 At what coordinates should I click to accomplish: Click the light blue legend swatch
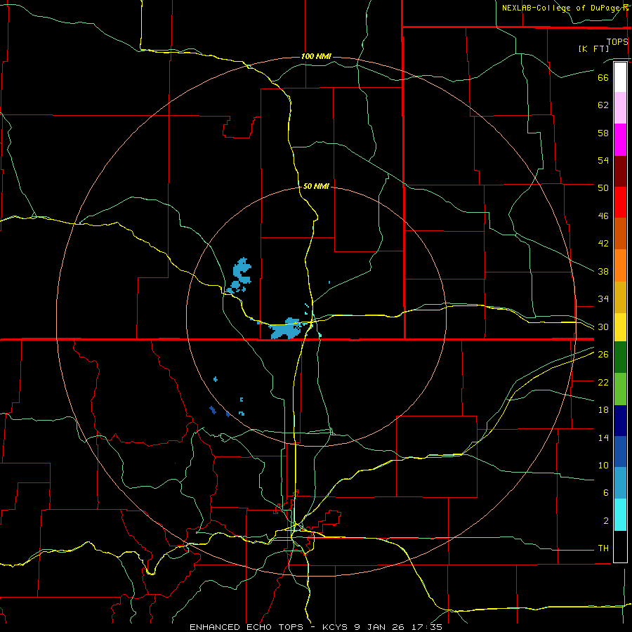(x=620, y=483)
